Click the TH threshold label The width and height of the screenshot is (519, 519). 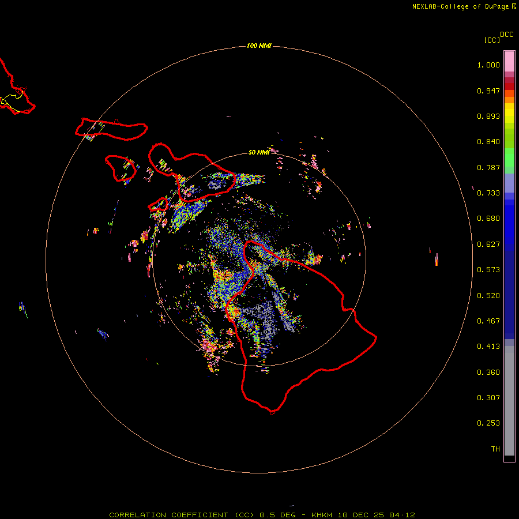click(495, 449)
